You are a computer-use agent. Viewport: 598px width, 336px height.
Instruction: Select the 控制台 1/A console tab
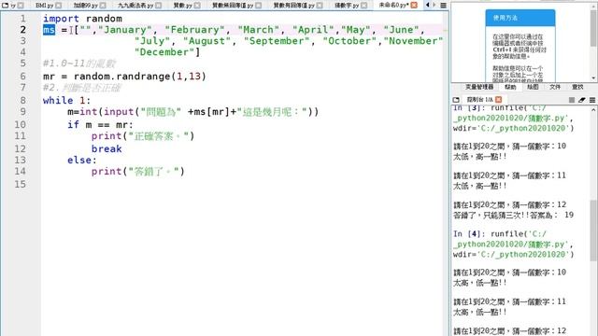[479, 100]
